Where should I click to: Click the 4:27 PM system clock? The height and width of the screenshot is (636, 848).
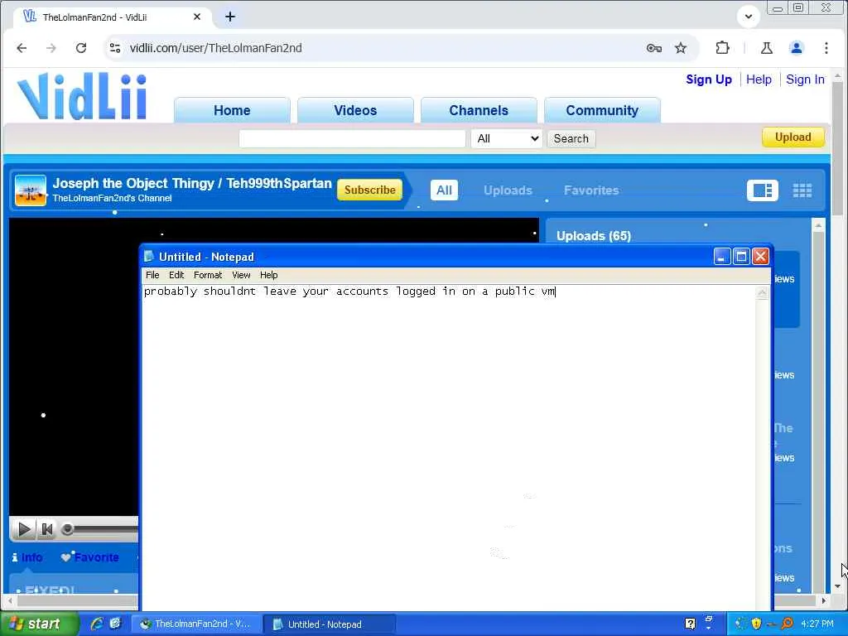(x=817, y=624)
